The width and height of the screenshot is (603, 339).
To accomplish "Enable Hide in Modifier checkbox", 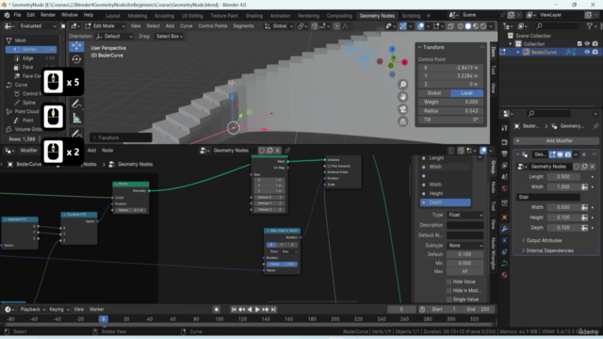I will (448, 291).
